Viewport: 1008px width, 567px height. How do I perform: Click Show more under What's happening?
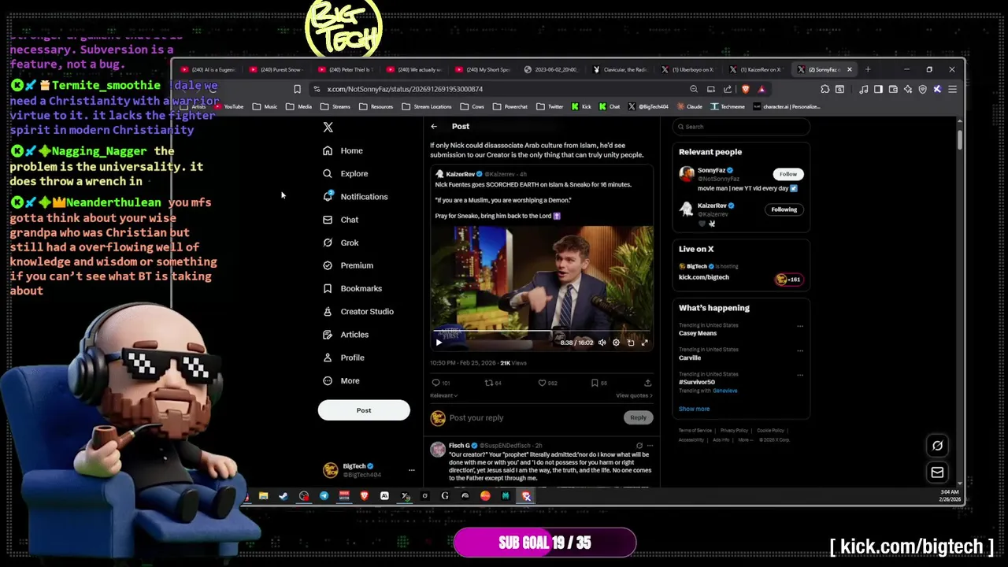point(694,409)
